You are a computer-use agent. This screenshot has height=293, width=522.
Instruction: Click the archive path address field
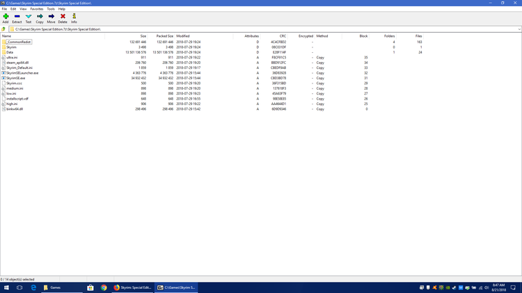point(263,29)
